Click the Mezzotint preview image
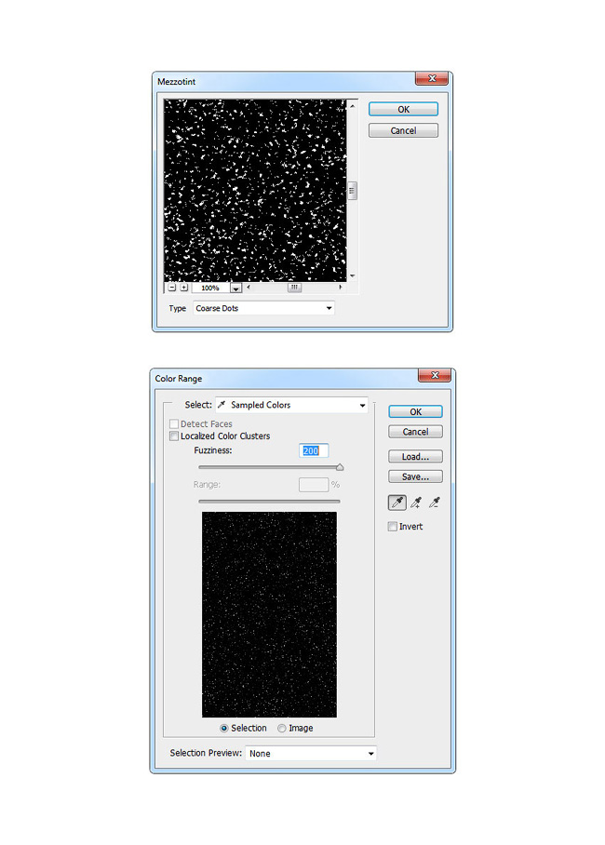 (x=255, y=190)
